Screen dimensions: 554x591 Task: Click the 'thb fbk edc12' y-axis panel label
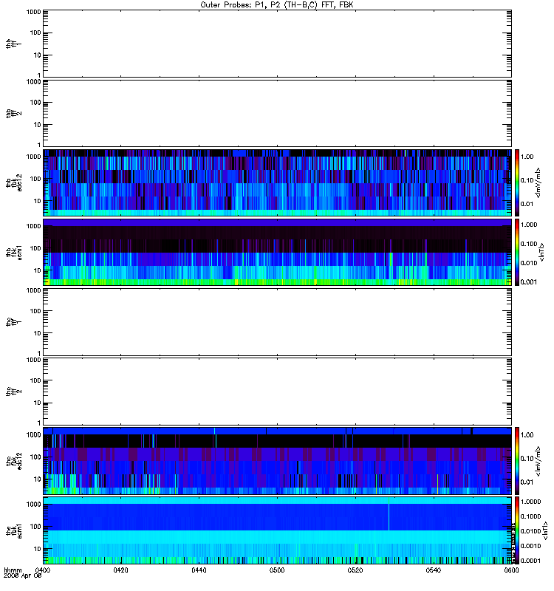pos(14,182)
